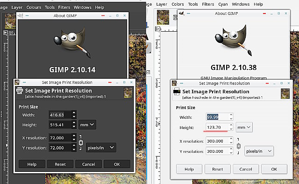This screenshot has height=184, width=299.
Task: Open Colours menu in left GIMP window
Action: 34,7
